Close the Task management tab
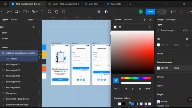Screen dimensions: 192x108 pyautogui.click(x=42, y=4)
